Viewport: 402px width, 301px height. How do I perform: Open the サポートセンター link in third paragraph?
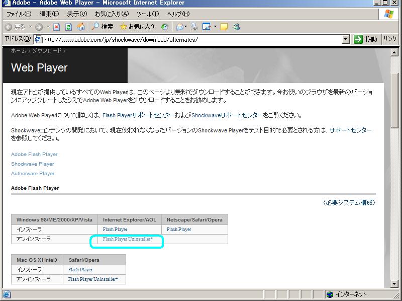350,130
